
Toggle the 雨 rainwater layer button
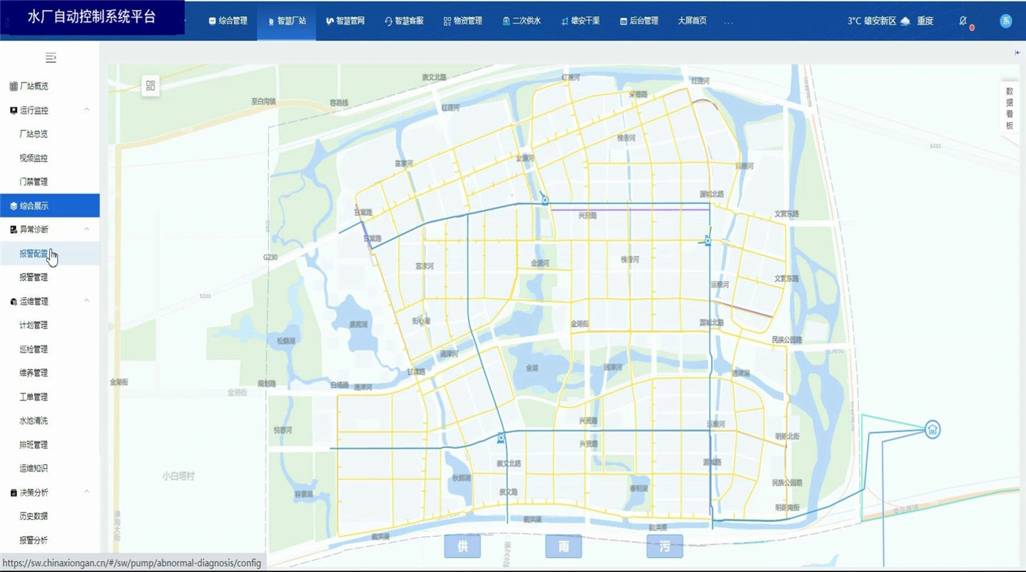coord(564,546)
